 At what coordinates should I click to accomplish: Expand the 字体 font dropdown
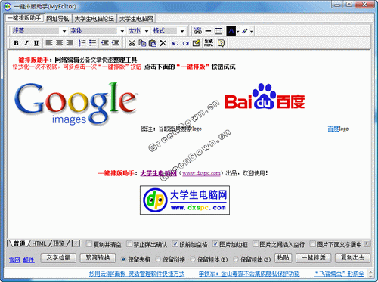click(98, 31)
